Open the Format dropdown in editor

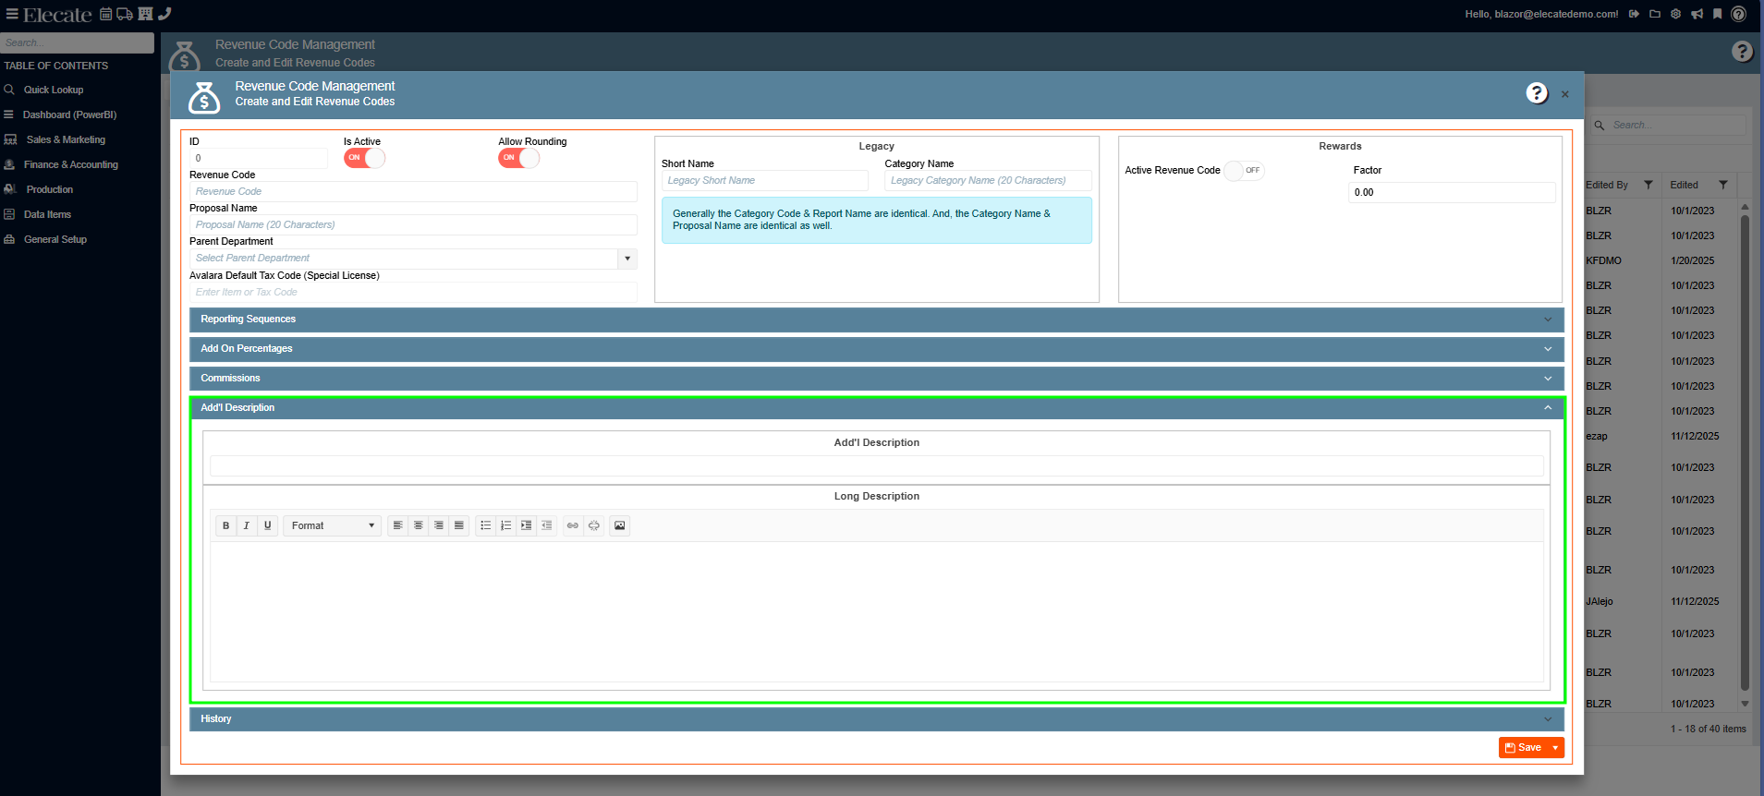(x=332, y=525)
